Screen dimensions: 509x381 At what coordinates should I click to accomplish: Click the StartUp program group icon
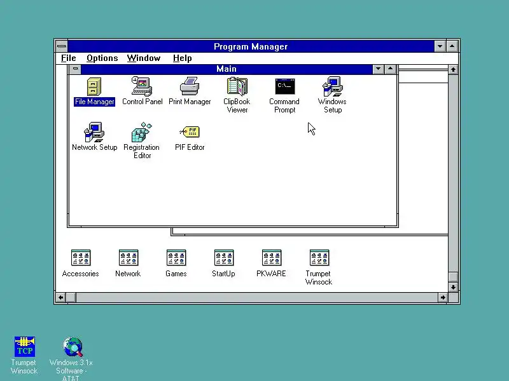[224, 258]
